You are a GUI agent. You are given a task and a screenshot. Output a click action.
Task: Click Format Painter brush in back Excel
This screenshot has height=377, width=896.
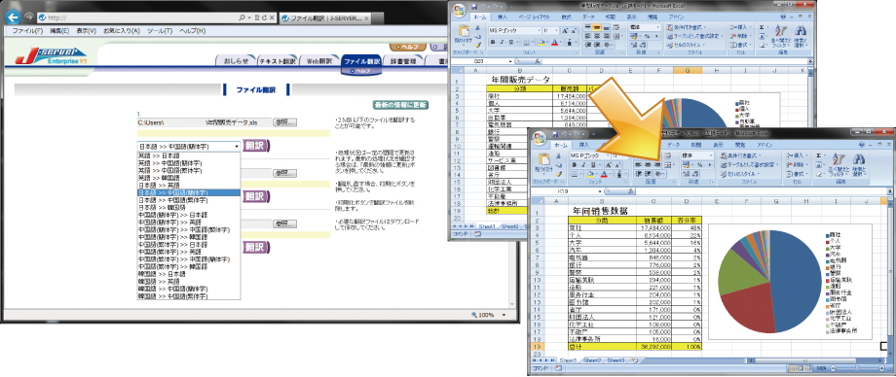click(x=479, y=45)
